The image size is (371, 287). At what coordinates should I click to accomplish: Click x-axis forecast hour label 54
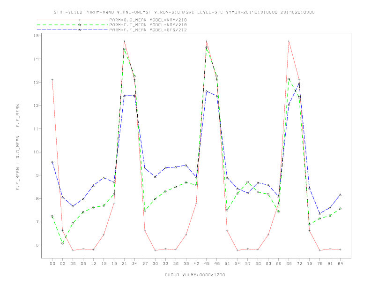pos(237,264)
